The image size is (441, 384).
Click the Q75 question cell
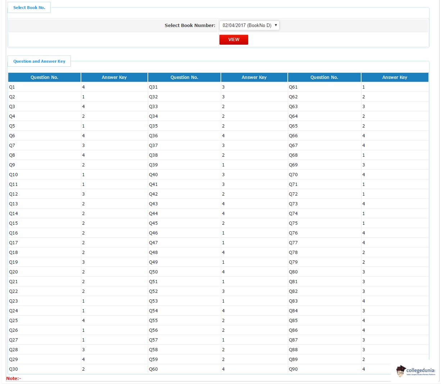[x=293, y=223]
